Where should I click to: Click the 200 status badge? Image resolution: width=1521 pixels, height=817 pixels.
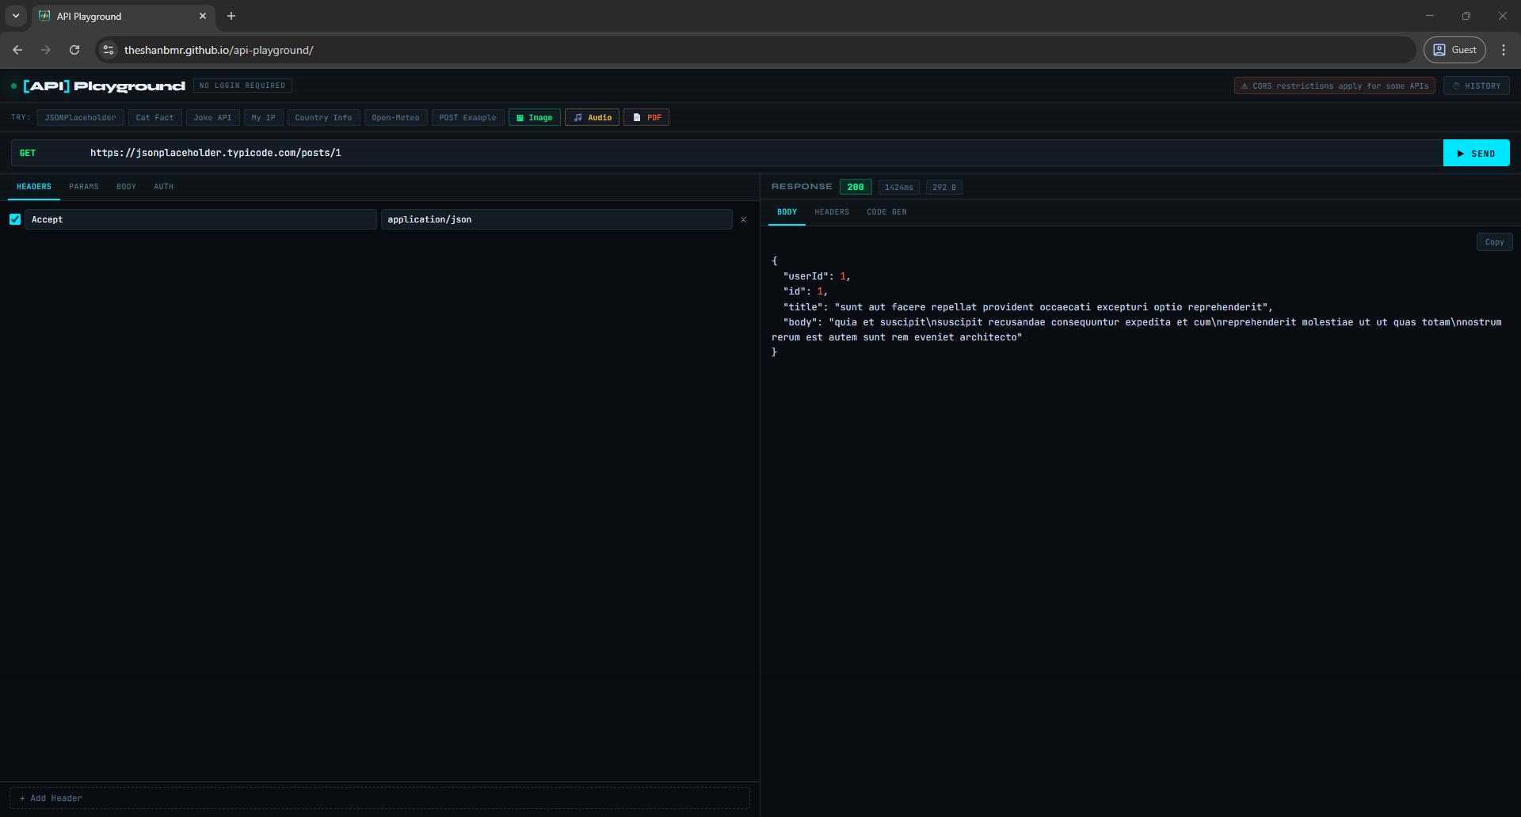click(x=856, y=187)
